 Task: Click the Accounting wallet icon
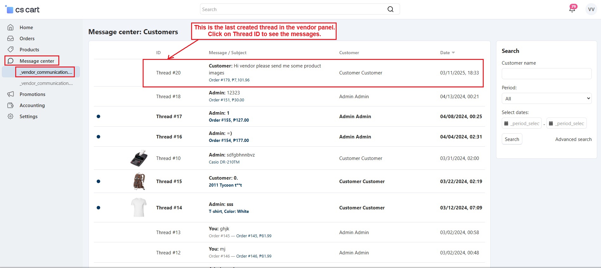[x=10, y=105]
